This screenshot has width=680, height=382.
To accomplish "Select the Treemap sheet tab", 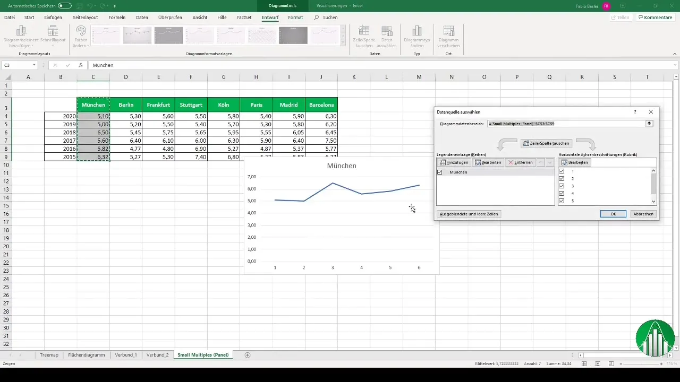I will coord(49,354).
